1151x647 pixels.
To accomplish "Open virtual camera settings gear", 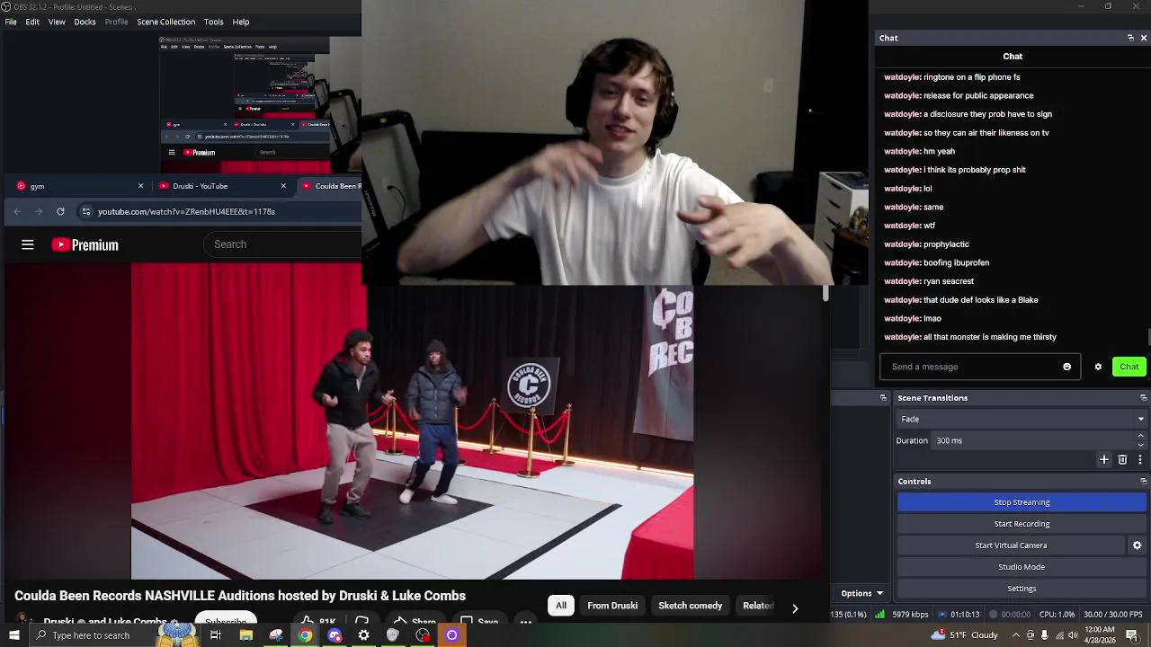I will pos(1137,545).
